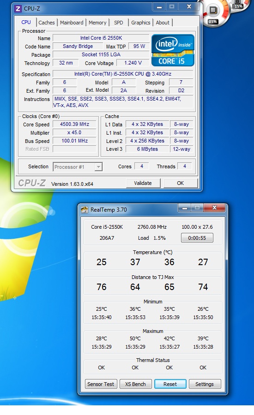Click the Specification field with 3.40GHz

click(123, 74)
